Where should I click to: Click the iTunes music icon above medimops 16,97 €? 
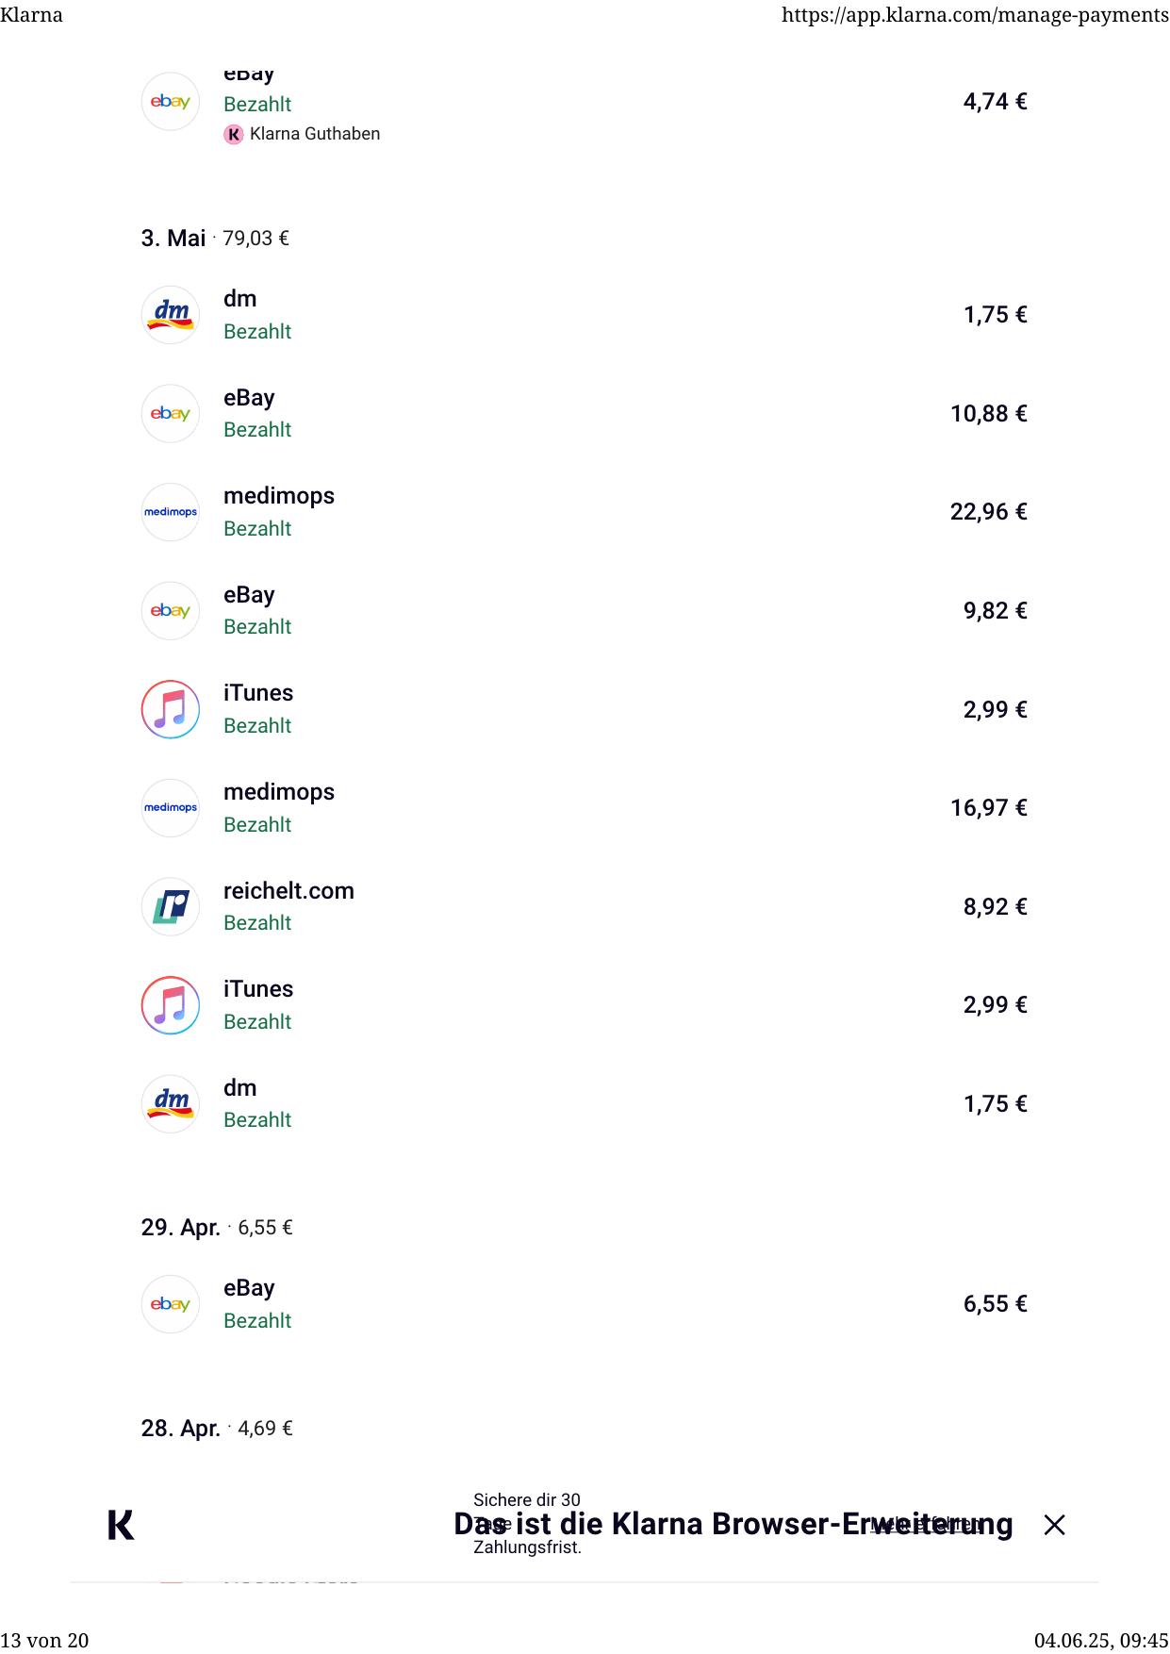pos(171,709)
